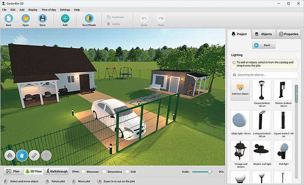Pick the Modern wall light
The height and width of the screenshot is (185, 304).
pos(262,150)
